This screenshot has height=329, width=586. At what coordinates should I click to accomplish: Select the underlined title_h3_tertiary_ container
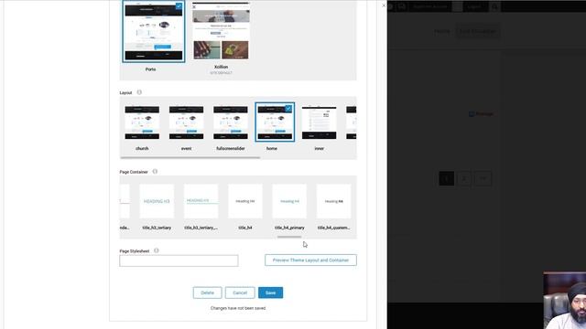click(201, 201)
